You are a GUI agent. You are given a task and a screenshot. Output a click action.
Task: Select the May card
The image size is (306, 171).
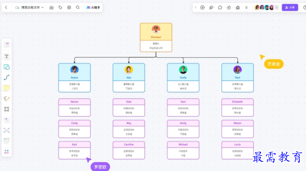[129, 129]
